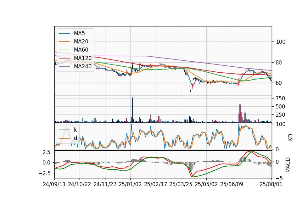Click the MACD left axis value 0.0
The height and width of the screenshot is (217, 302).
point(47,163)
